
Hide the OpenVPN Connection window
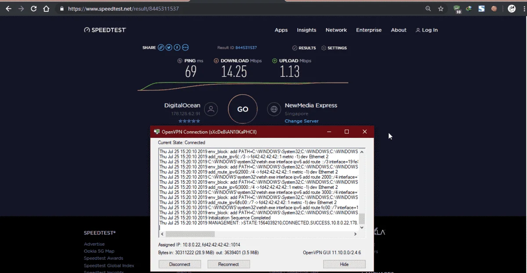click(x=344, y=264)
